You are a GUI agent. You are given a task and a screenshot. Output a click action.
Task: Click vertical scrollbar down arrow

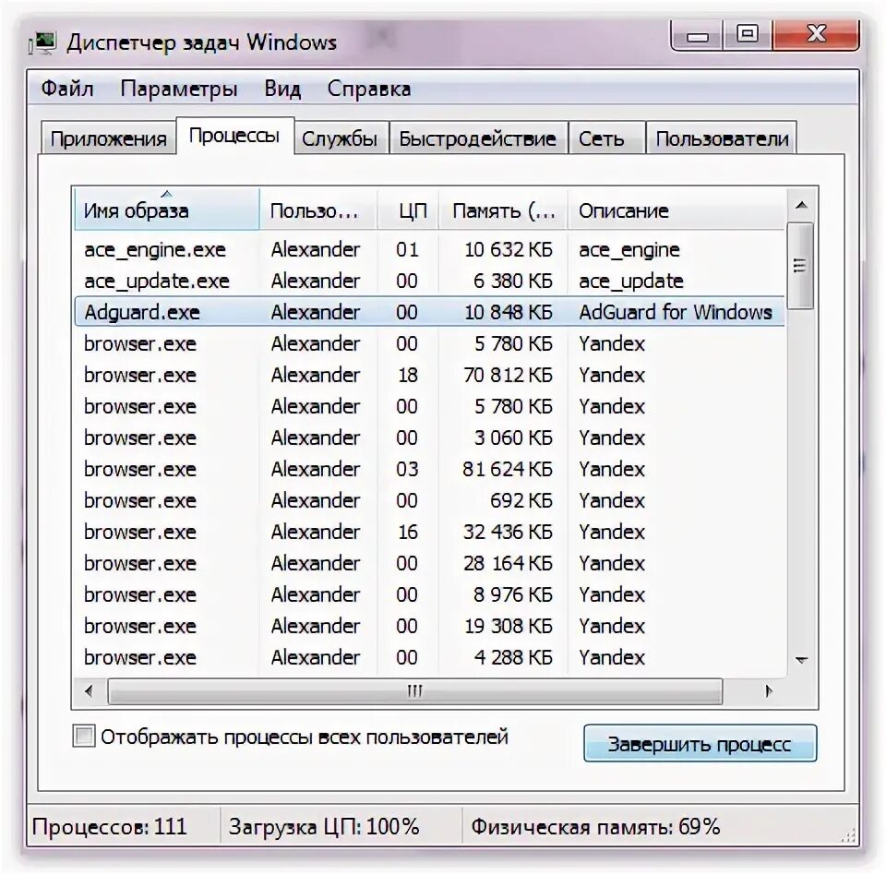pyautogui.click(x=801, y=660)
